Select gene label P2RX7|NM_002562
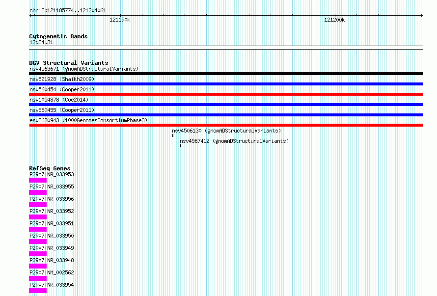The width and height of the screenshot is (437, 296). point(52,272)
